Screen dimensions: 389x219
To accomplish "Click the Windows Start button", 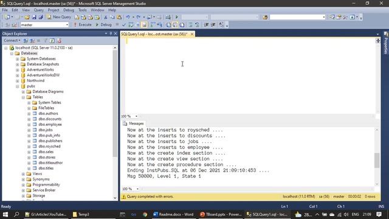I will pos(5,214).
